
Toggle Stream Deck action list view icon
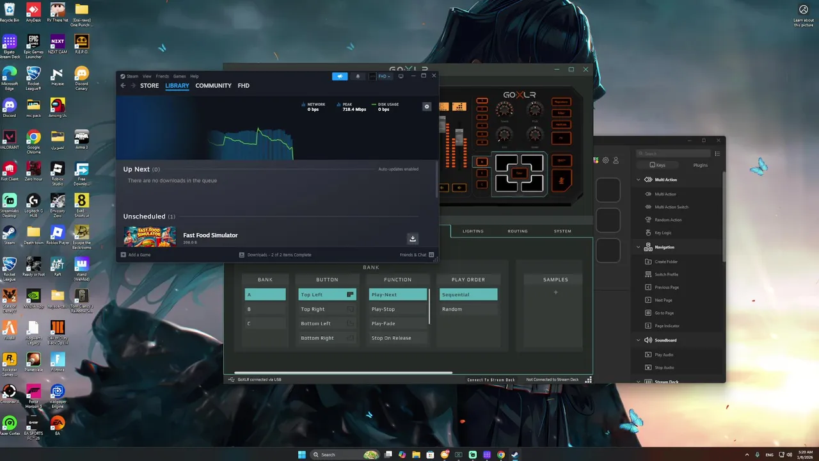tap(717, 154)
